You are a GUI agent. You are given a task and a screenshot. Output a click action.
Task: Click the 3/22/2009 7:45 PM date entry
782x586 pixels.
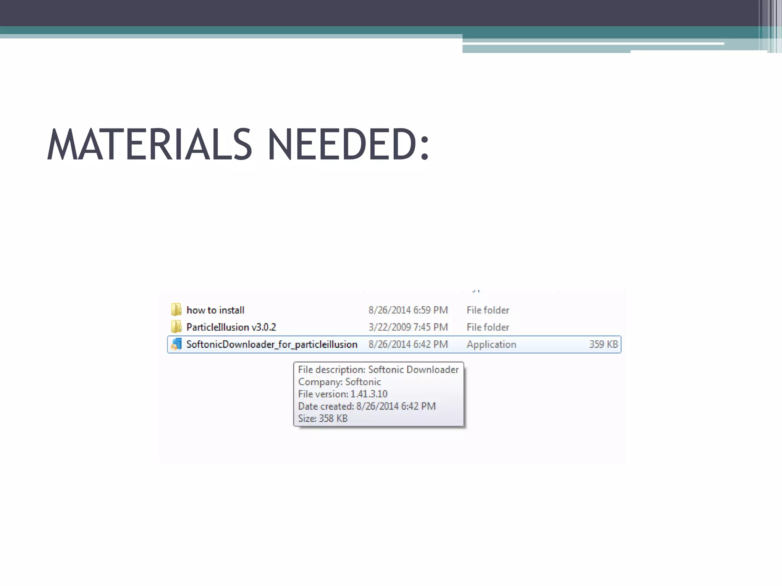point(408,327)
